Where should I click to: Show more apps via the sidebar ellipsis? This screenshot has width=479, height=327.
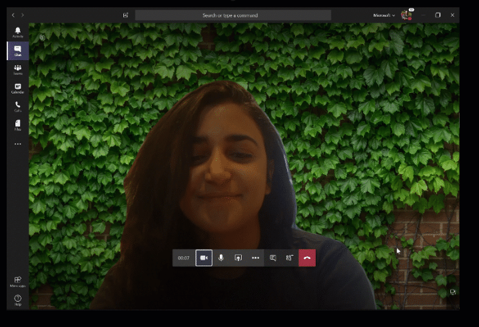pos(18,143)
